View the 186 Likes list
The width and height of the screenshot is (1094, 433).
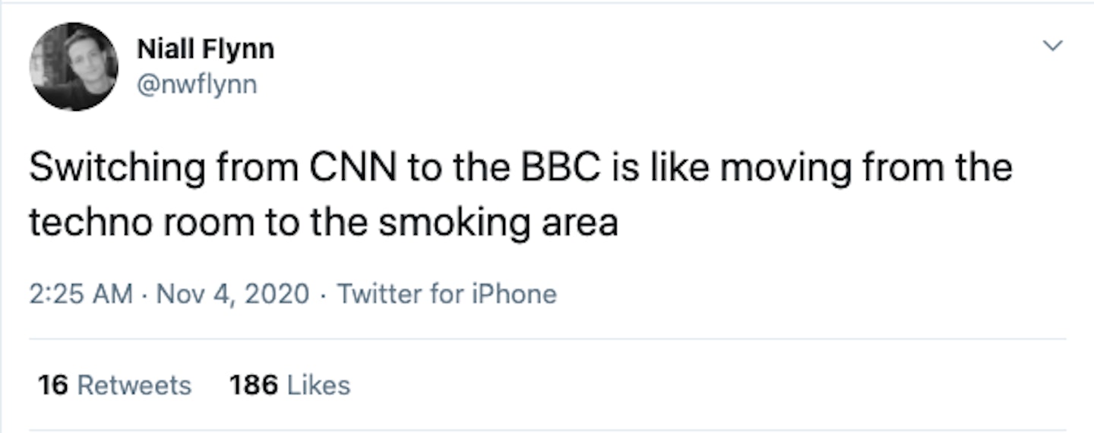pos(289,385)
